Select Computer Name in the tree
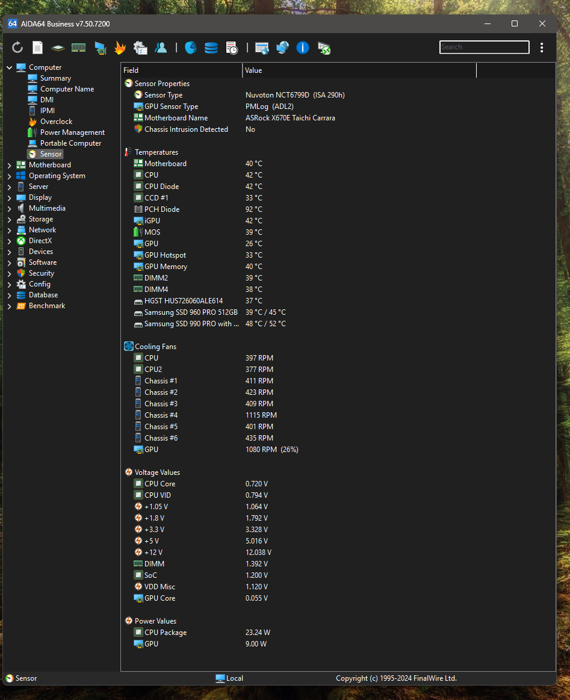 (x=67, y=89)
